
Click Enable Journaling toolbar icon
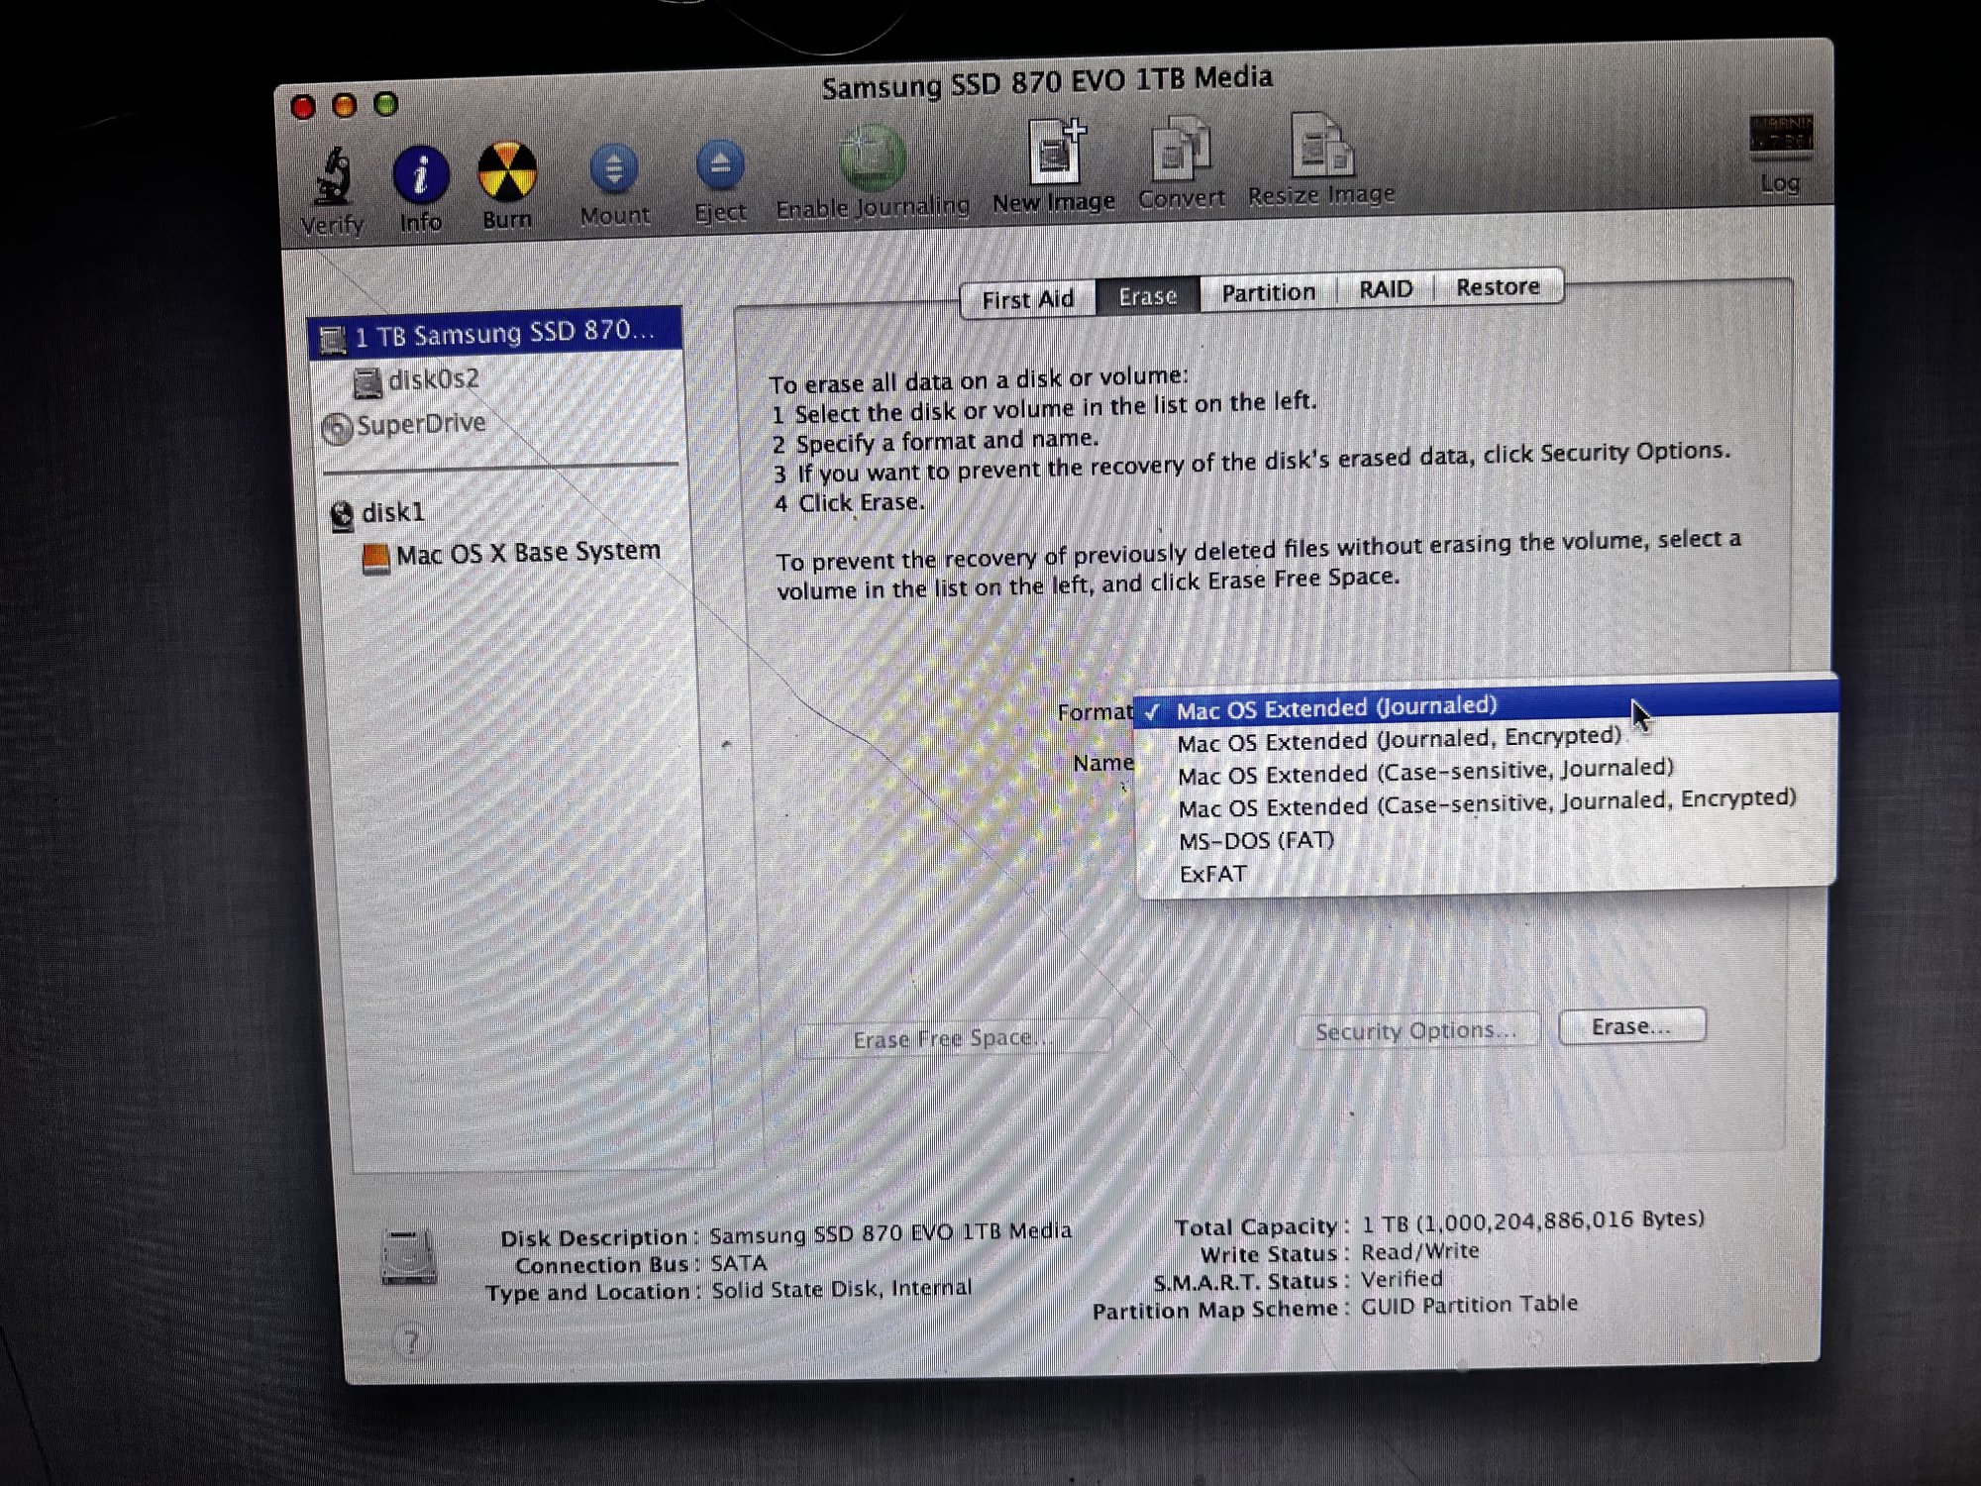[873, 159]
